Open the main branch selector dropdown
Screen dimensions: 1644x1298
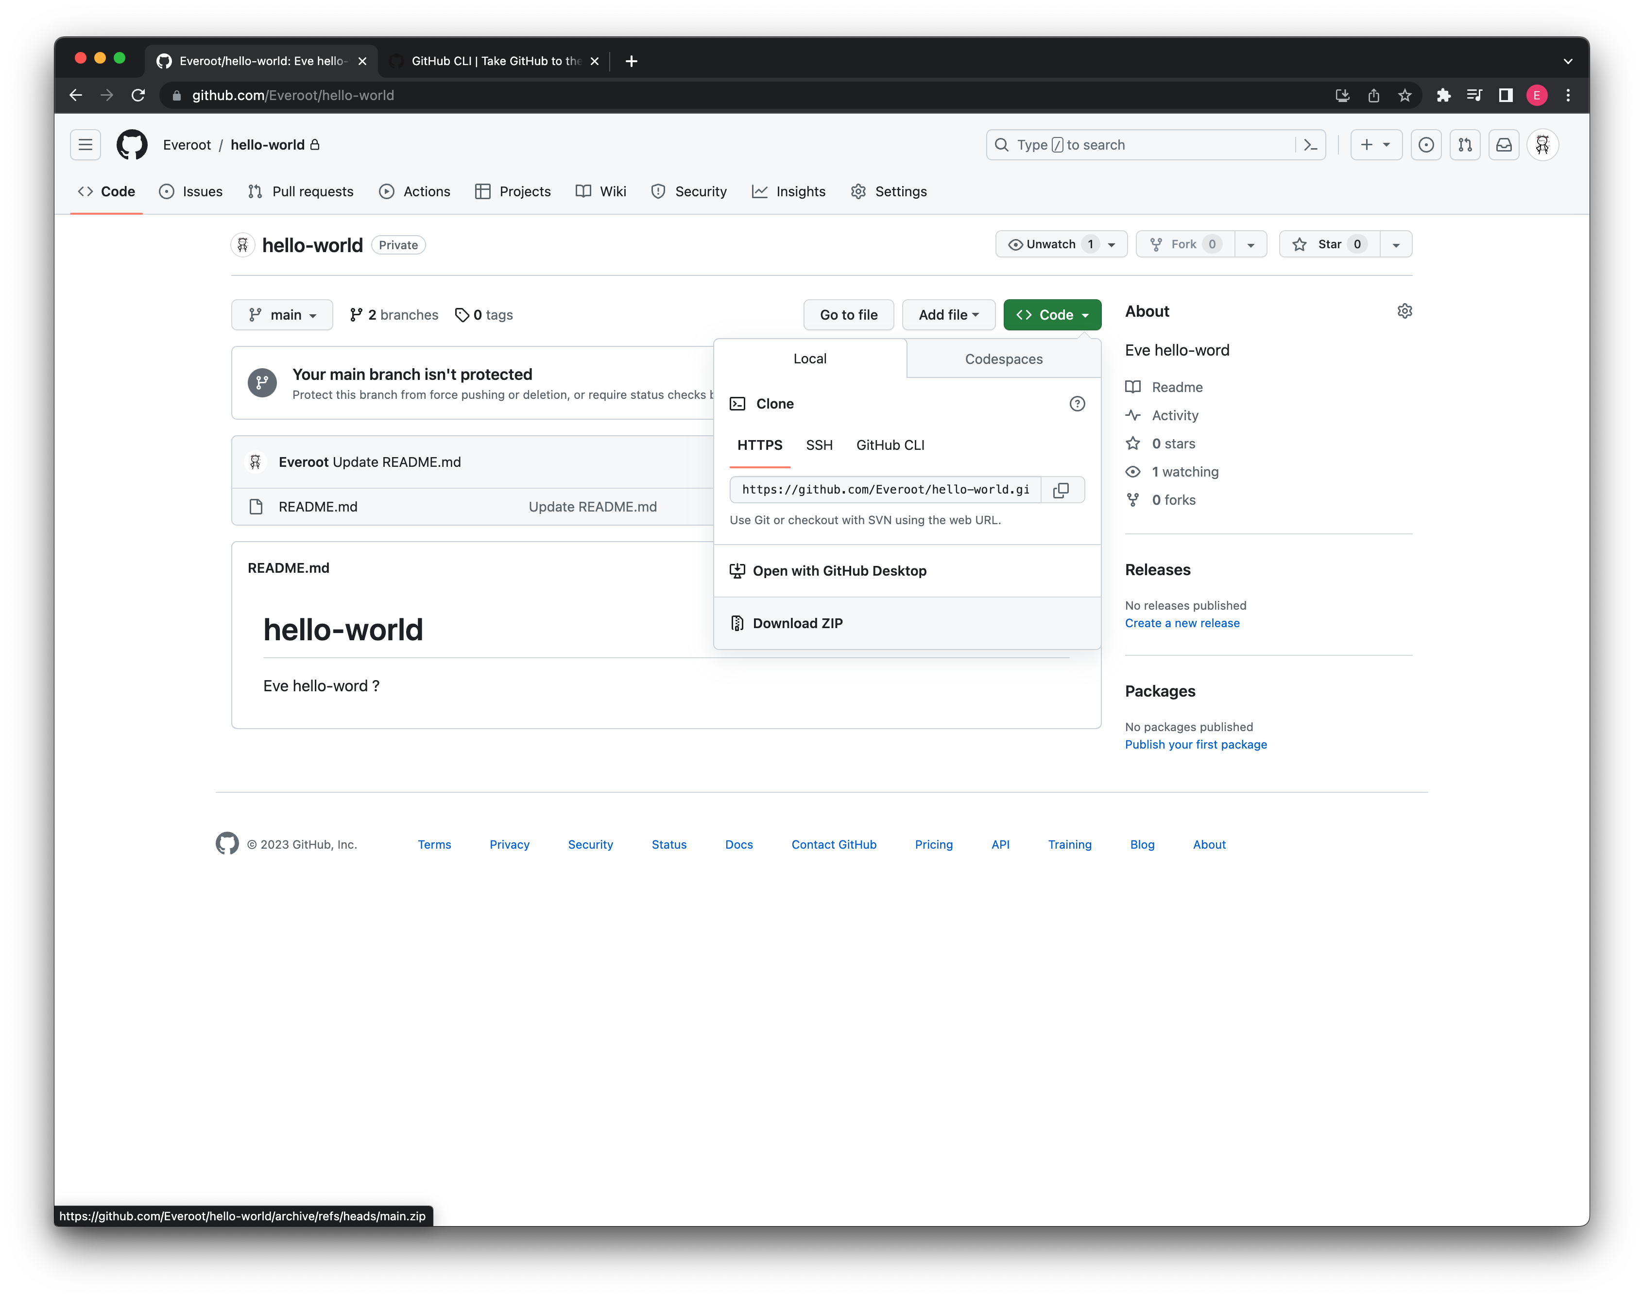282,315
